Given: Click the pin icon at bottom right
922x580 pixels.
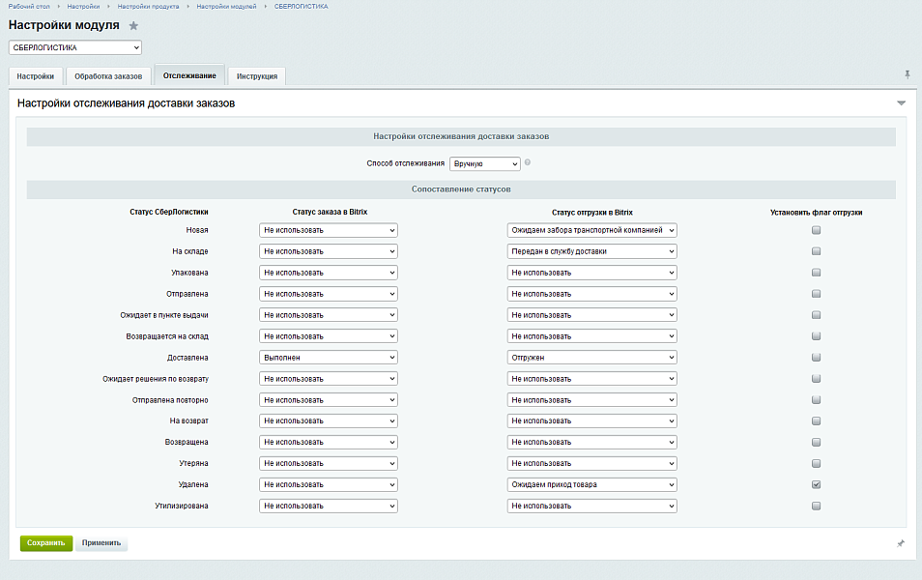Looking at the screenshot, I should [901, 543].
